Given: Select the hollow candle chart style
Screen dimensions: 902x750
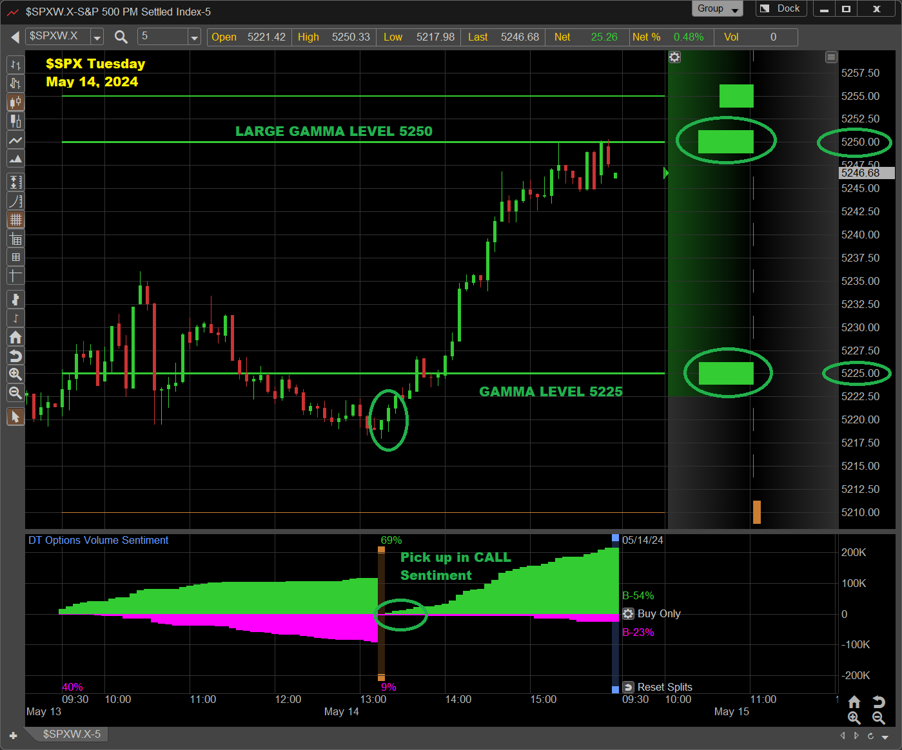Looking at the screenshot, I should click(x=15, y=121).
